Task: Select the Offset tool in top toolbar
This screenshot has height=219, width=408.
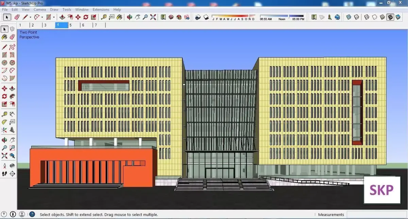Action: coord(70,17)
